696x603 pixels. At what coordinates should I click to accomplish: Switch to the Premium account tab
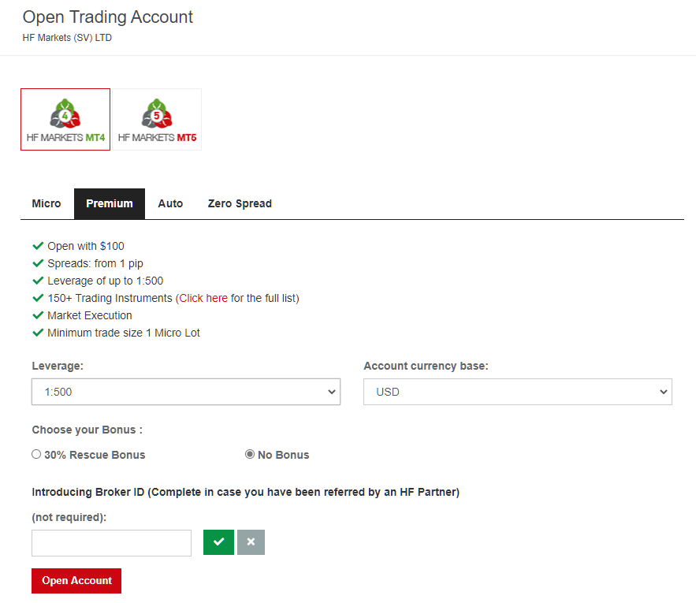coord(110,204)
